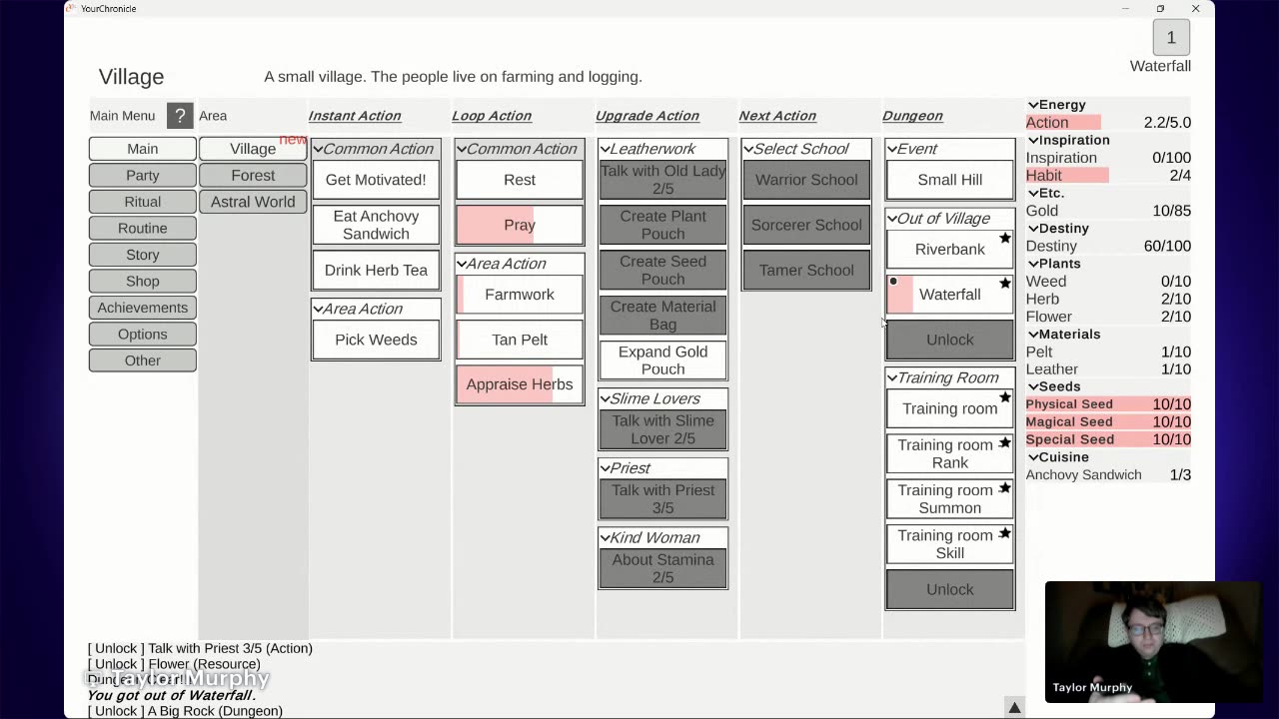Toggle the Pray loop action

coord(520,225)
